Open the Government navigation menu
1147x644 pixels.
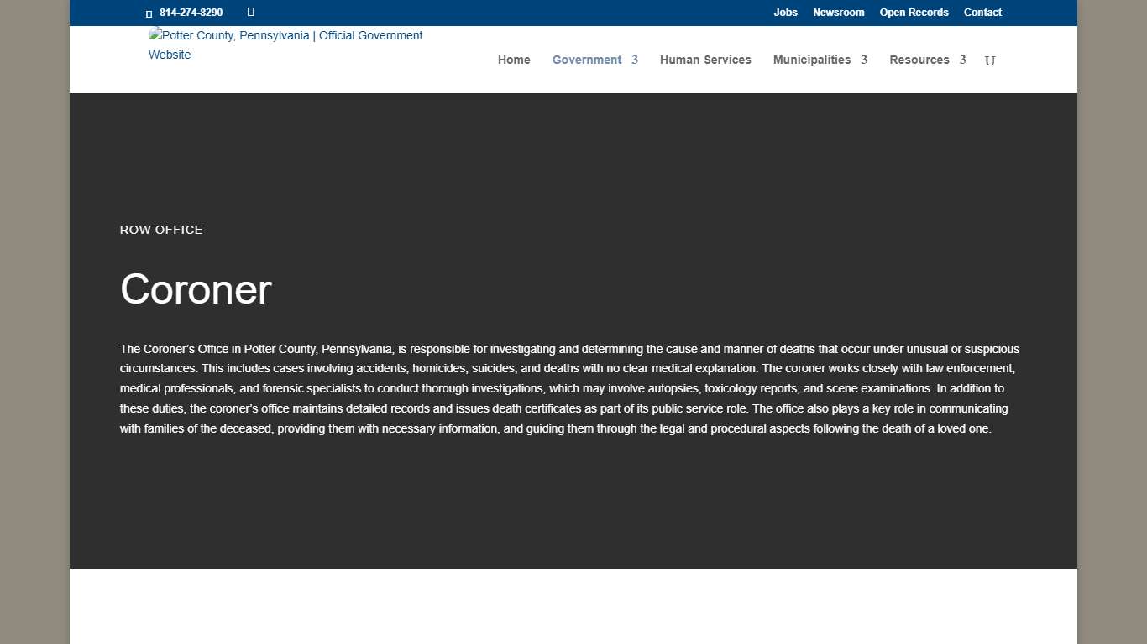(586, 60)
